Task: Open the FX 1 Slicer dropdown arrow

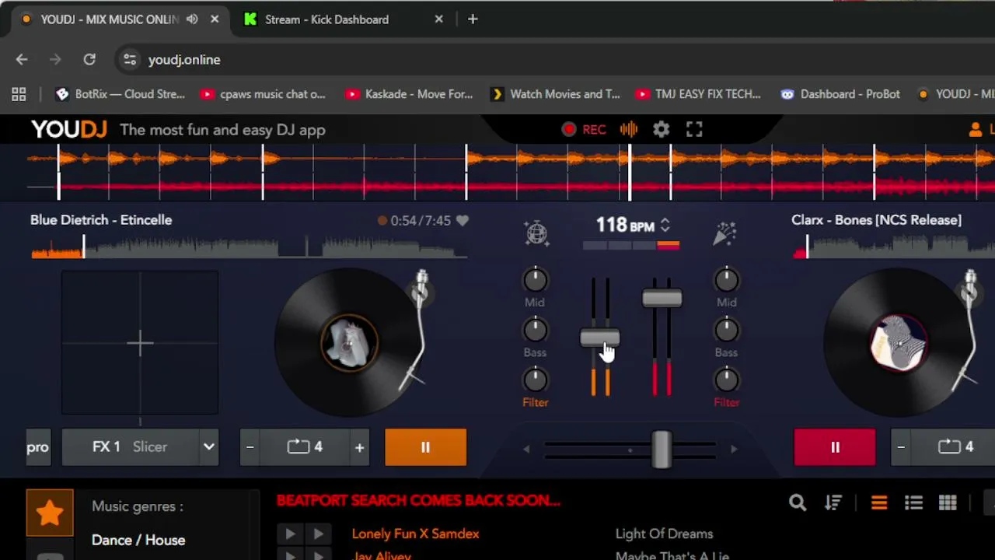Action: [x=208, y=447]
